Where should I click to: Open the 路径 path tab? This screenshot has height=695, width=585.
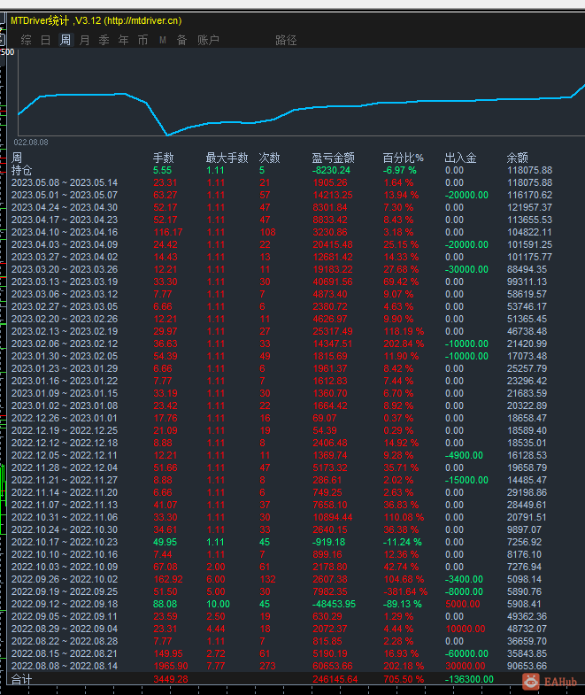[x=286, y=40]
